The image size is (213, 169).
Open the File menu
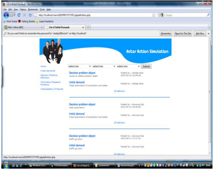coord(5,9)
